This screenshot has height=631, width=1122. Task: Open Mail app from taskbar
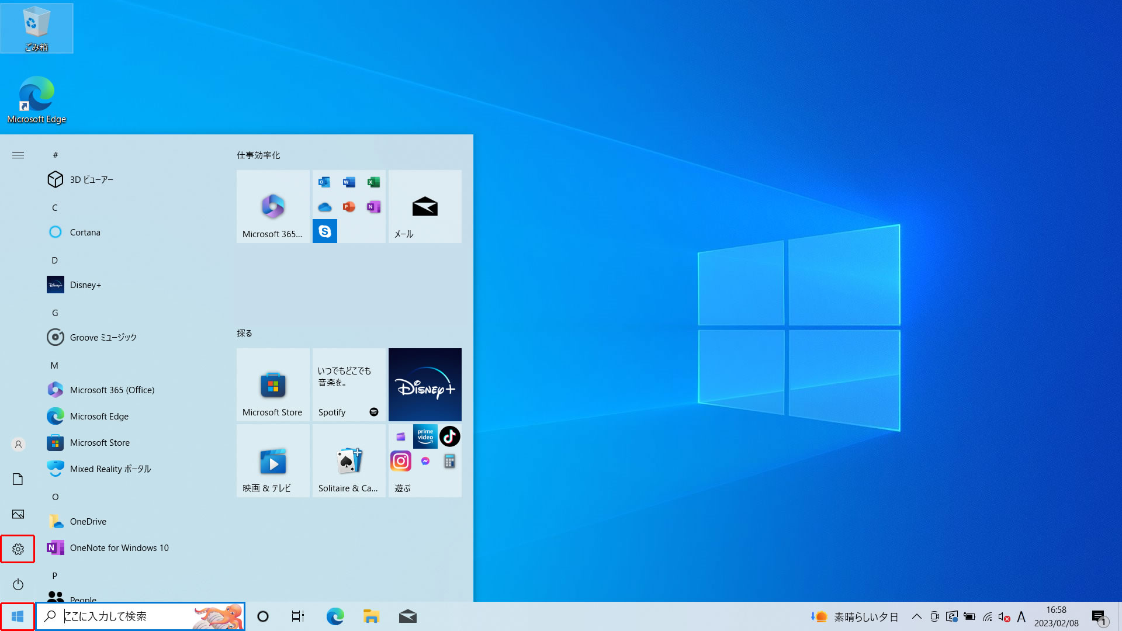(x=407, y=616)
